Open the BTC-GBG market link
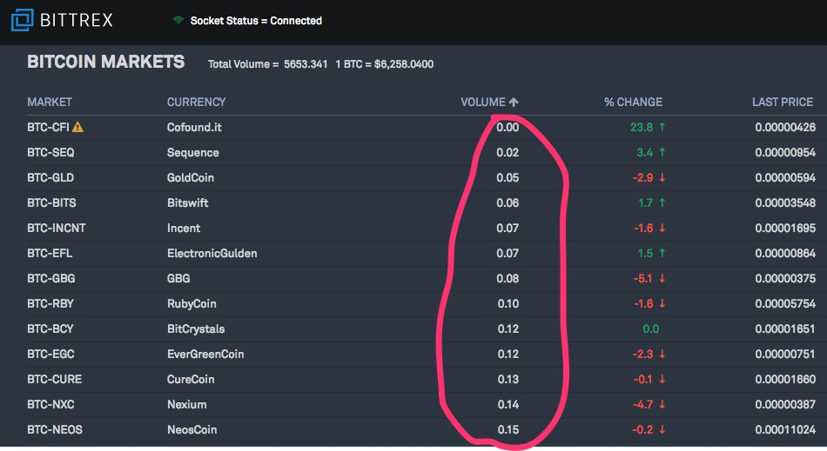Image resolution: width=827 pixels, height=451 pixels. [x=51, y=278]
